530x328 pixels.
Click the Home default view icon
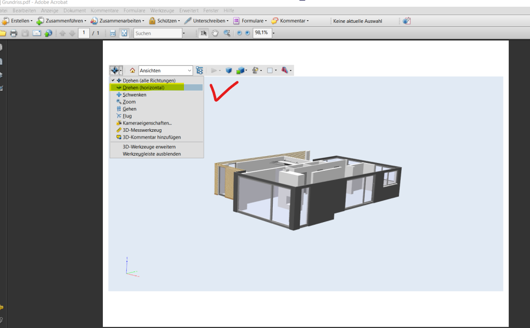(132, 71)
